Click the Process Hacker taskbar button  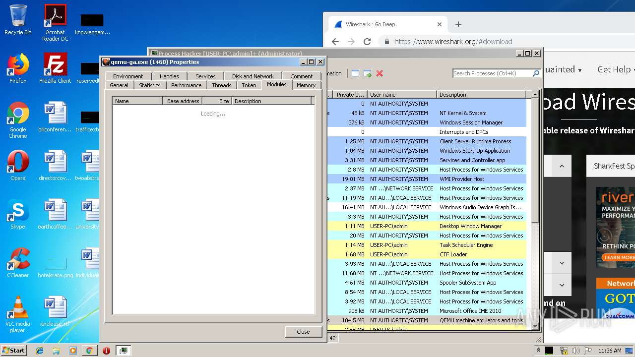(123, 351)
